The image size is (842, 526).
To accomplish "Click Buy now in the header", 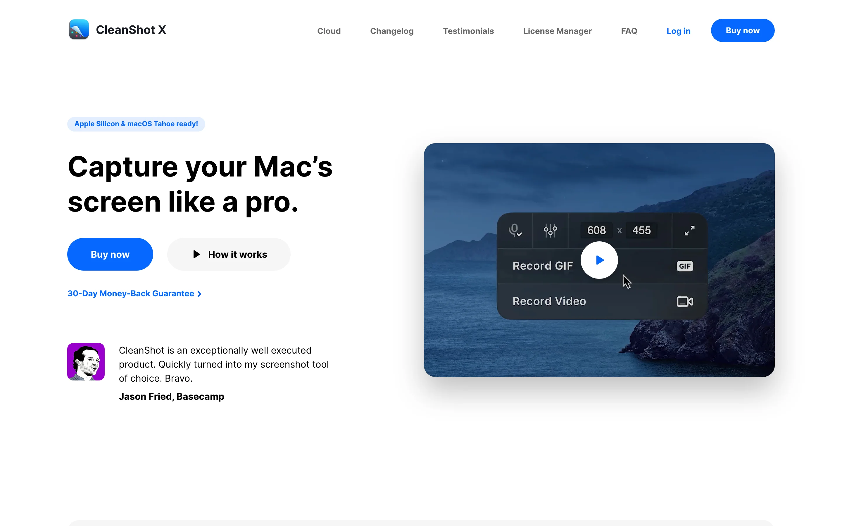I will (x=742, y=31).
